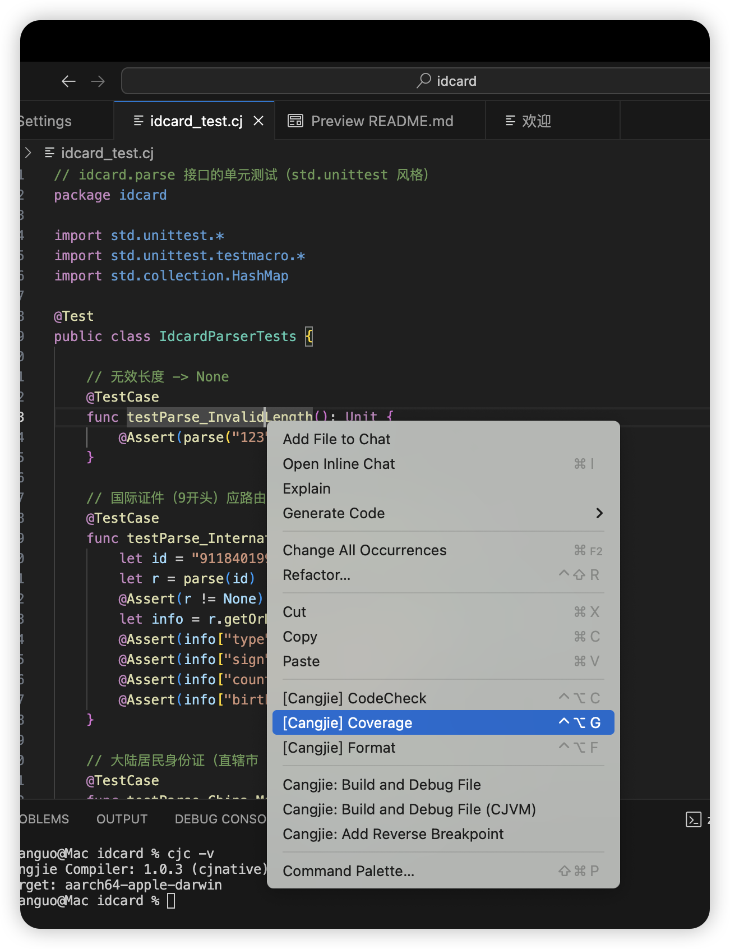Click the 'cjc -v' terminal command

click(191, 854)
